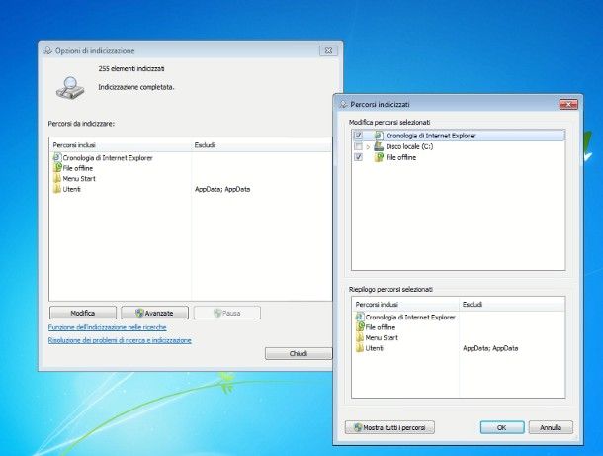Click Utenti folder icon in Opzioni list
Screen dimensions: 603x456
[x=57, y=189]
